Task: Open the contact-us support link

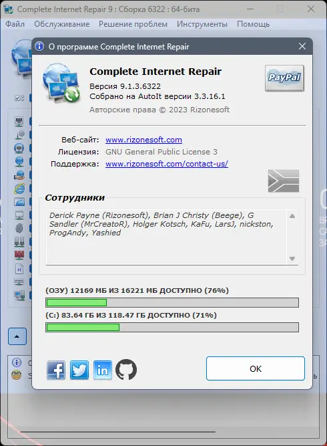Action: coord(167,164)
